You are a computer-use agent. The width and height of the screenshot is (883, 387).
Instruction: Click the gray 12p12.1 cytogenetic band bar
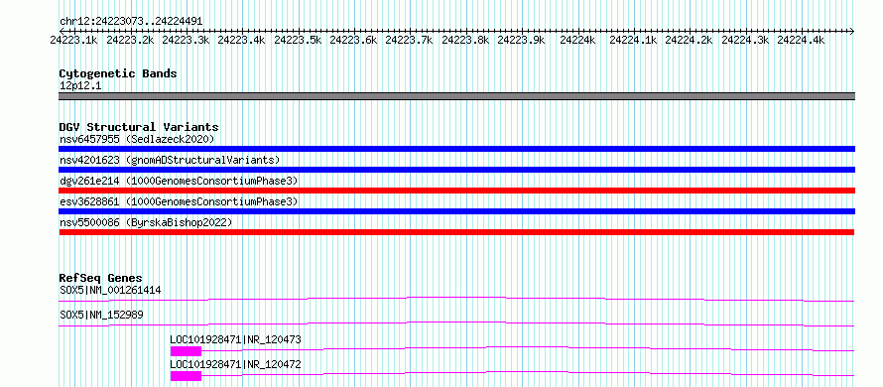coord(456,96)
